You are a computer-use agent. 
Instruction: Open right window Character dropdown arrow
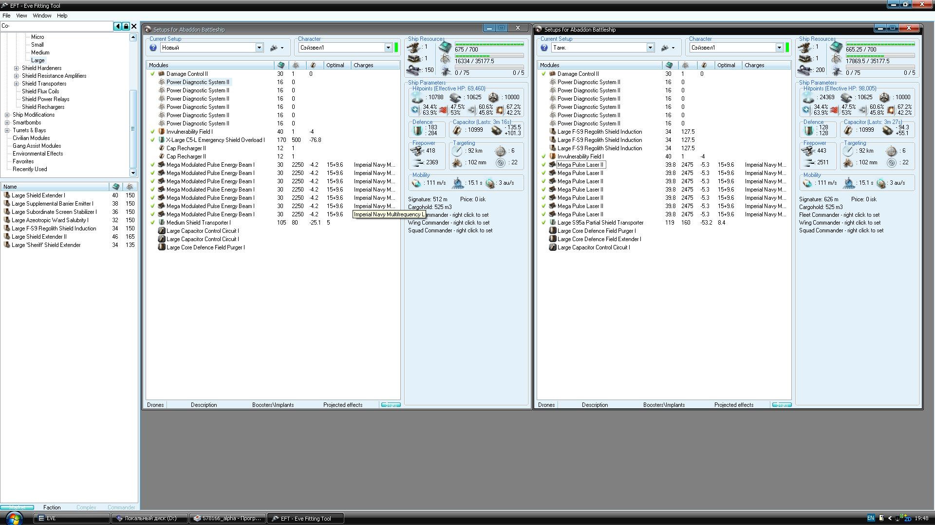pos(779,48)
